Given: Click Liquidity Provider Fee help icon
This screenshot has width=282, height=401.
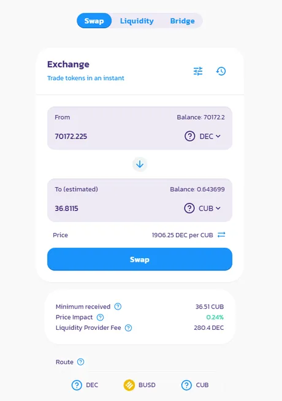Looking at the screenshot, I should pyautogui.click(x=128, y=328).
